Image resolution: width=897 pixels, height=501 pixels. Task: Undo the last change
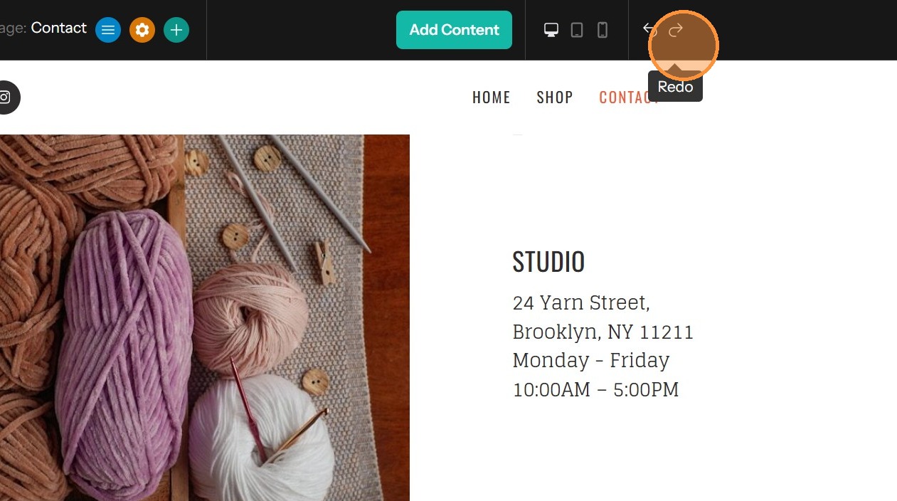click(649, 29)
